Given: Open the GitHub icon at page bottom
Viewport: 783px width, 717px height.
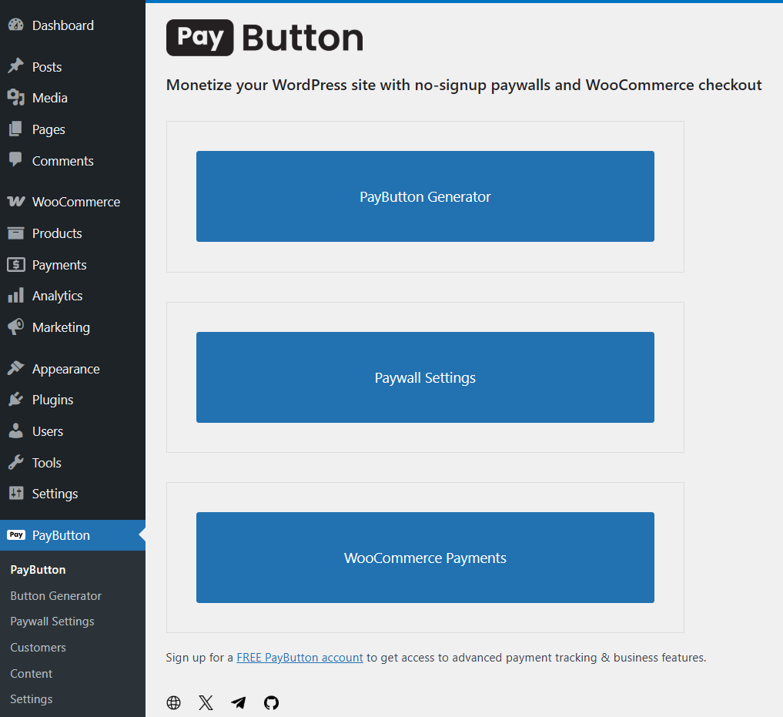Looking at the screenshot, I should 271,702.
